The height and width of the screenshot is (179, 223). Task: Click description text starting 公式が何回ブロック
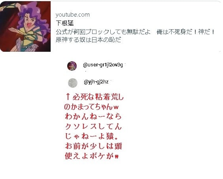[x=103, y=32]
